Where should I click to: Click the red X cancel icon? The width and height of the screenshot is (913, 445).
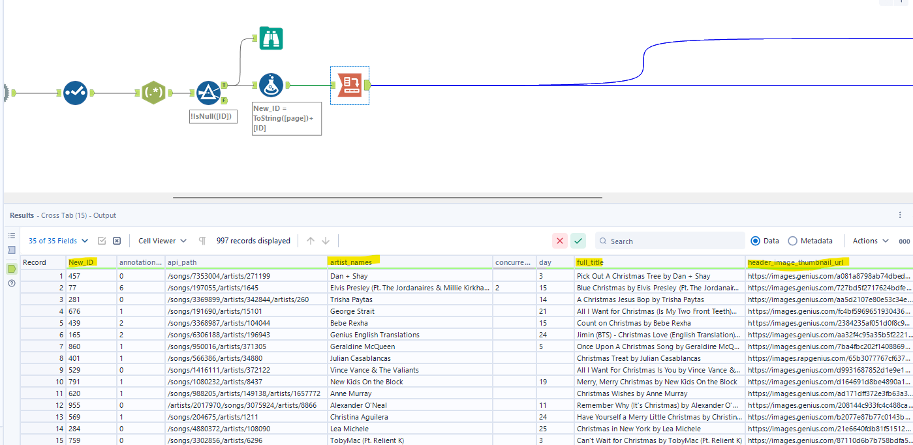[560, 241]
